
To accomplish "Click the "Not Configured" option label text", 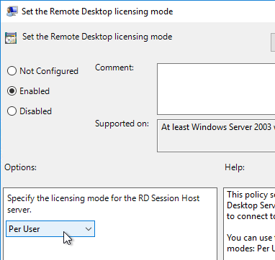I will pyautogui.click(x=49, y=71).
